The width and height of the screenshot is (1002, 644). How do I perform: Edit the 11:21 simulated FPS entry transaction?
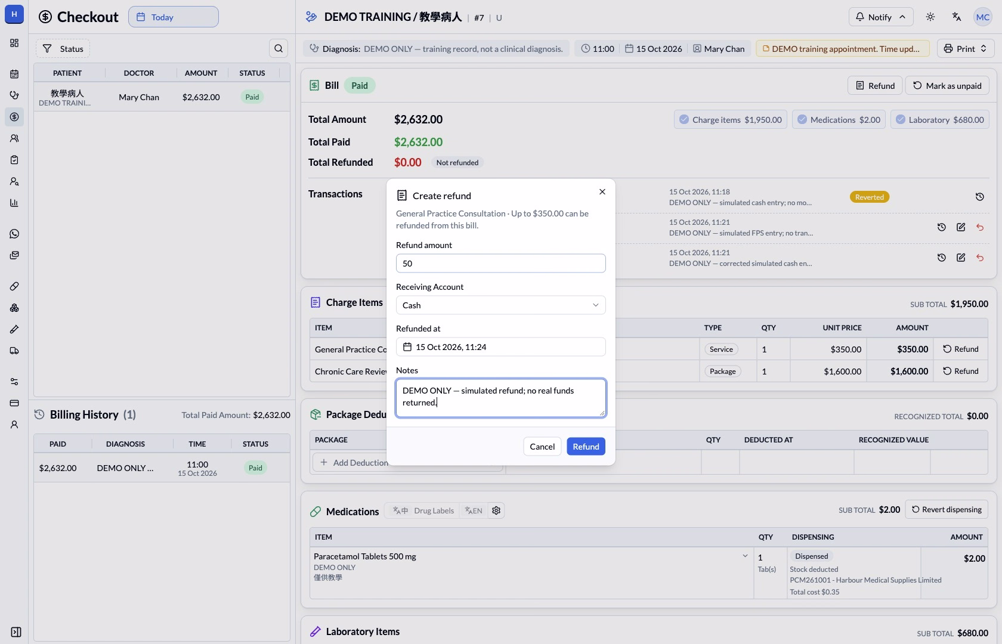961,227
